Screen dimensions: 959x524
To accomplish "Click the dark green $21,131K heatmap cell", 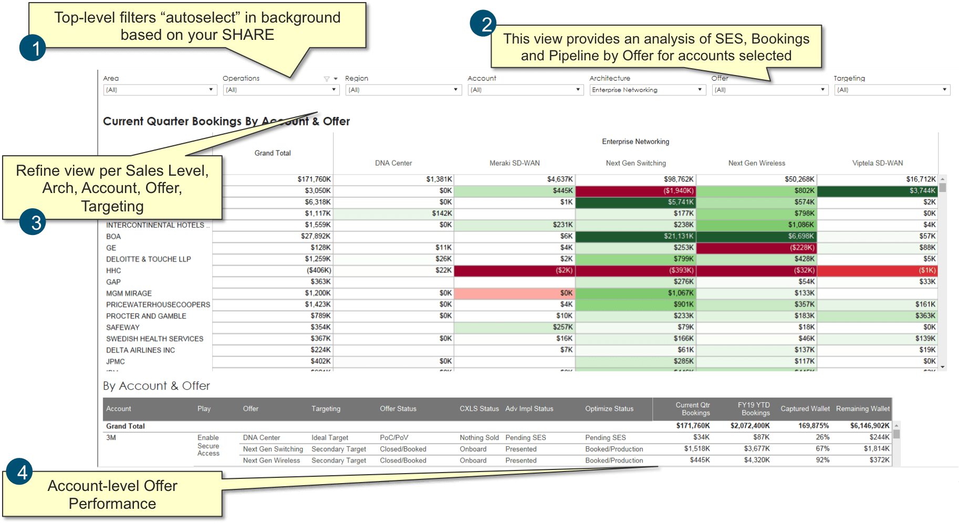I will click(636, 236).
